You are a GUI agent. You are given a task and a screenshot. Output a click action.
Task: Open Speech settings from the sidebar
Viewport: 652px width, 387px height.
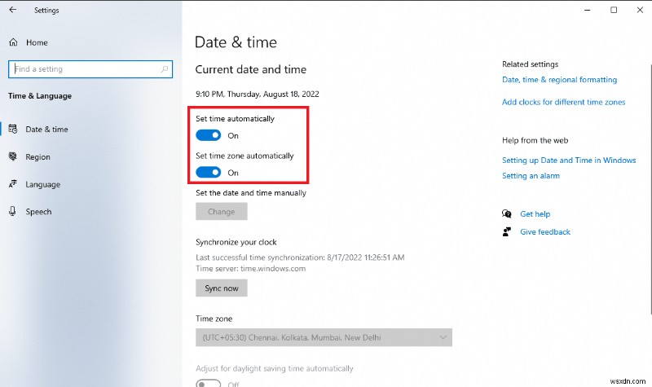pyautogui.click(x=38, y=212)
